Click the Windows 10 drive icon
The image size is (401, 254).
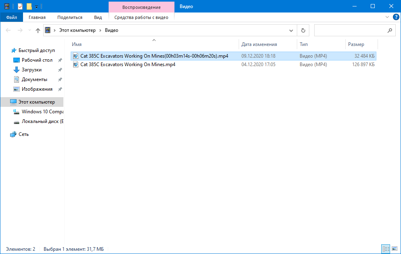17,112
